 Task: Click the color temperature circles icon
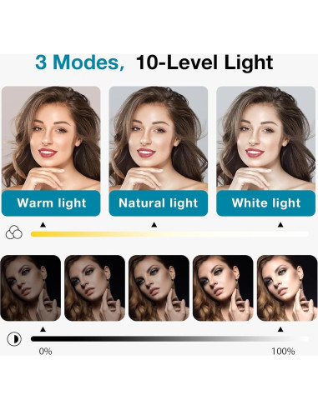point(14,232)
